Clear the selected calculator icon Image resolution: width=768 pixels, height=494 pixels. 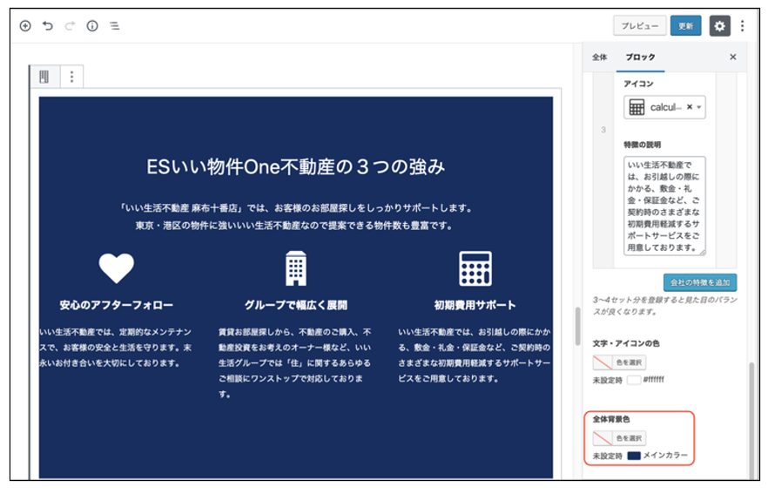pos(689,107)
